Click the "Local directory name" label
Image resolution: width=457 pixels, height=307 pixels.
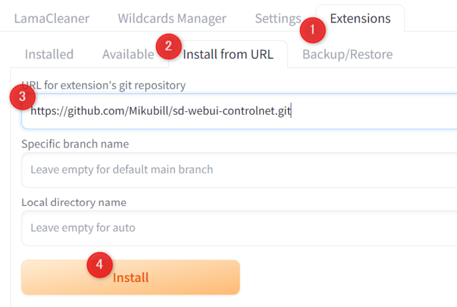pyautogui.click(x=74, y=202)
